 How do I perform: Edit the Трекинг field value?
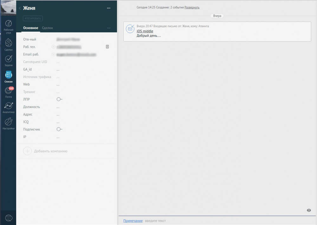pyautogui.click(x=58, y=92)
